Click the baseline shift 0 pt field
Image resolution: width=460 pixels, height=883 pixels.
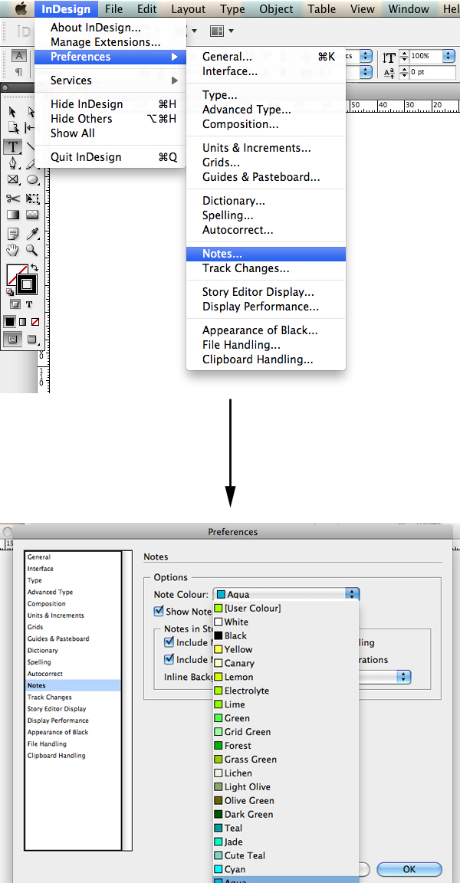click(432, 72)
